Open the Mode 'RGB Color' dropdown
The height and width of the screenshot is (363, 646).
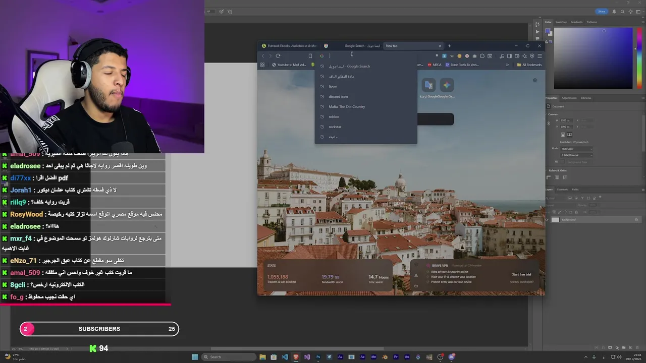(576, 149)
